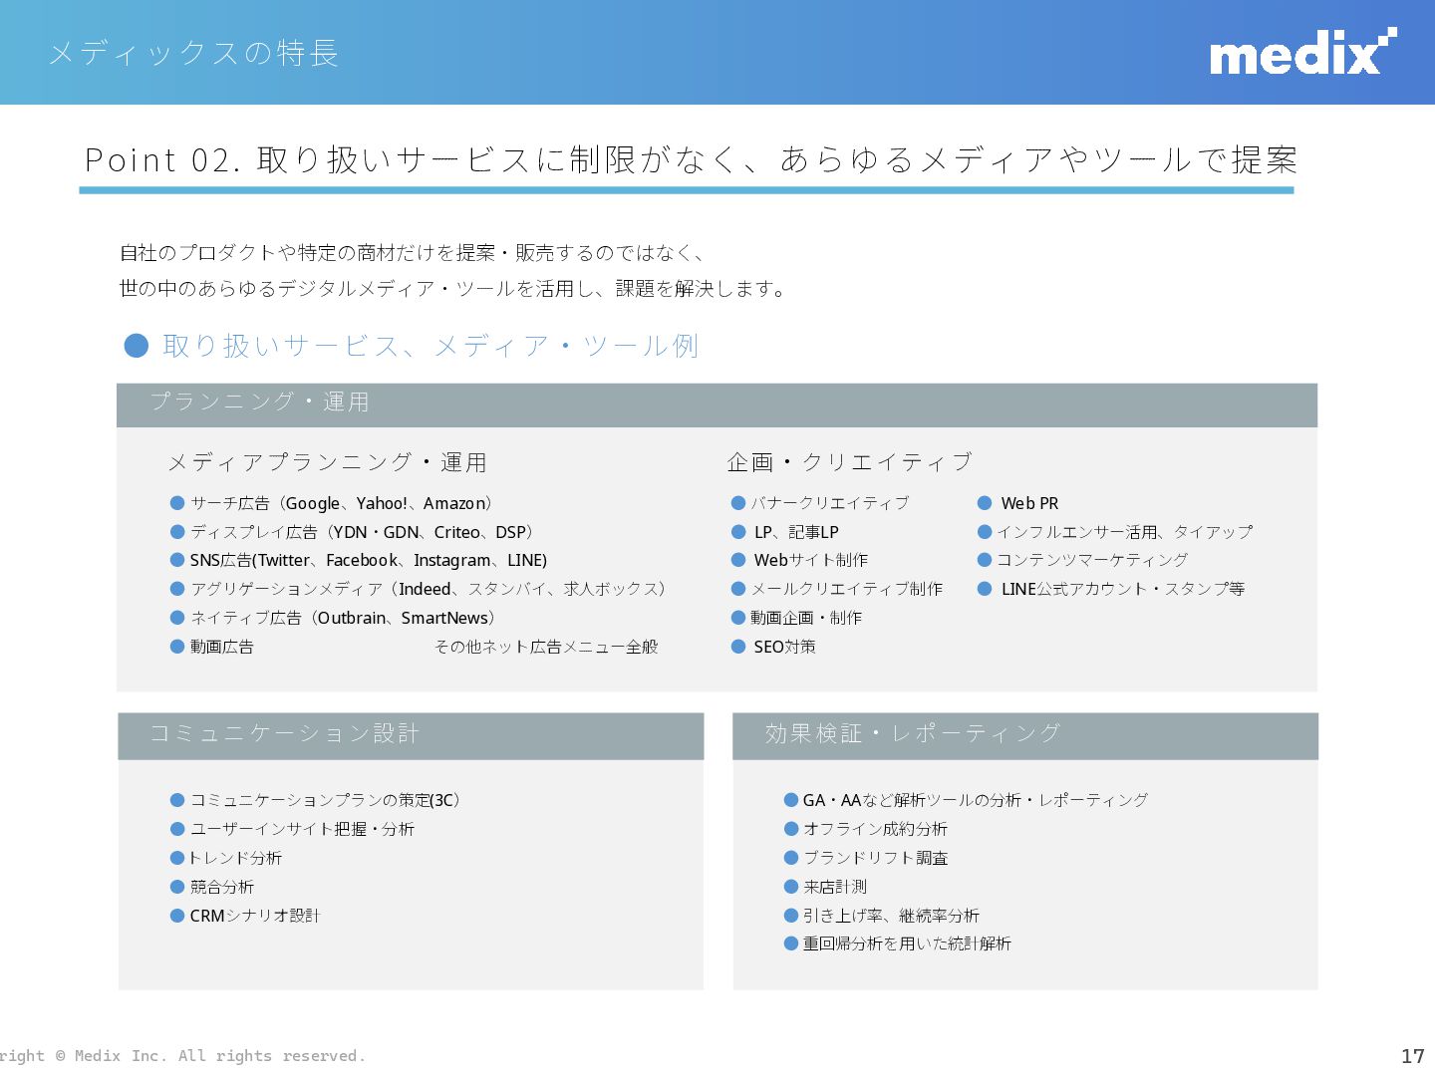Select the コンテンツマーケティング item
The width and height of the screenshot is (1435, 1076).
1083,560
